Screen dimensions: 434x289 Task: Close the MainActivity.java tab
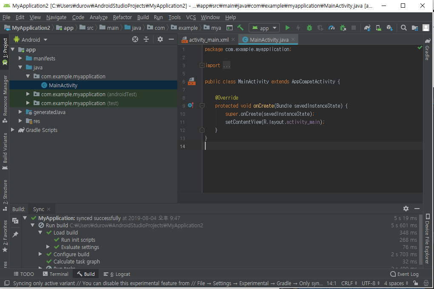click(x=293, y=39)
